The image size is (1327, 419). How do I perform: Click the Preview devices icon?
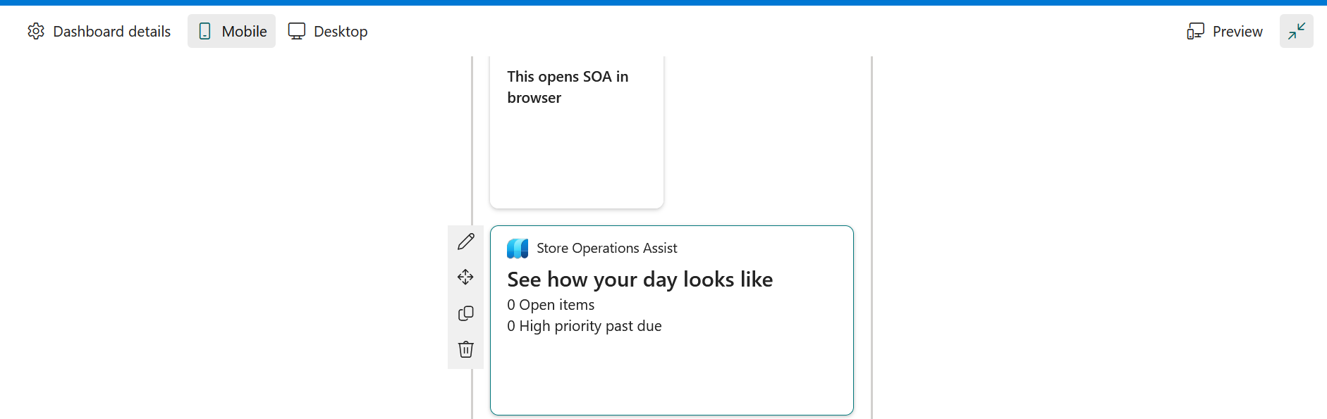pyautogui.click(x=1195, y=31)
